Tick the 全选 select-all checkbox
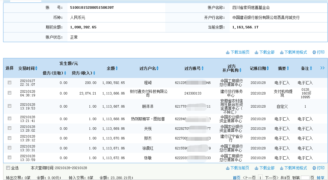 tap(8, 168)
